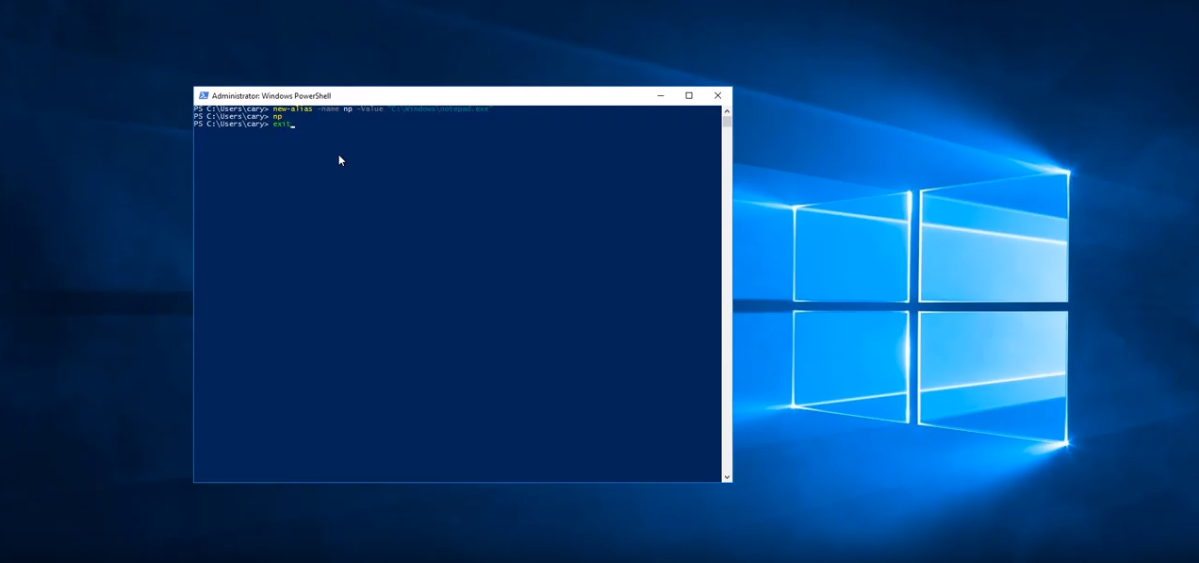Click the "Administrator: Windows PowerShell" title text
The width and height of the screenshot is (1199, 563).
click(x=271, y=96)
